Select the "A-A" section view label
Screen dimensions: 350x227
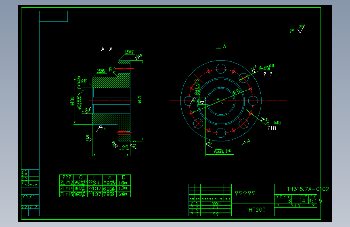click(107, 49)
